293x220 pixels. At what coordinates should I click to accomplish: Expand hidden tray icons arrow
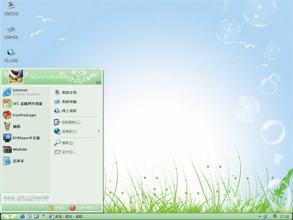click(x=260, y=216)
